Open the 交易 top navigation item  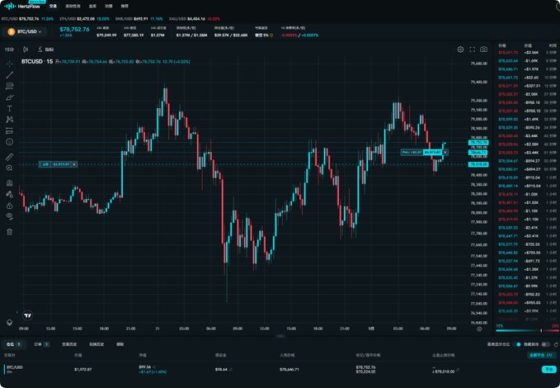pyautogui.click(x=53, y=6)
